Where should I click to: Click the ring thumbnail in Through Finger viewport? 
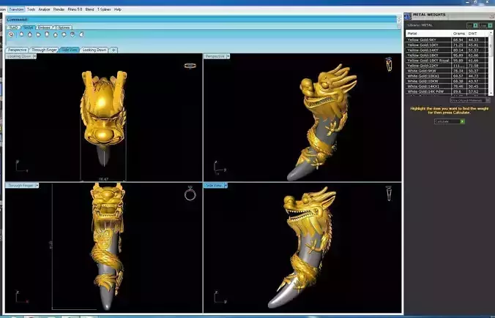click(x=190, y=194)
